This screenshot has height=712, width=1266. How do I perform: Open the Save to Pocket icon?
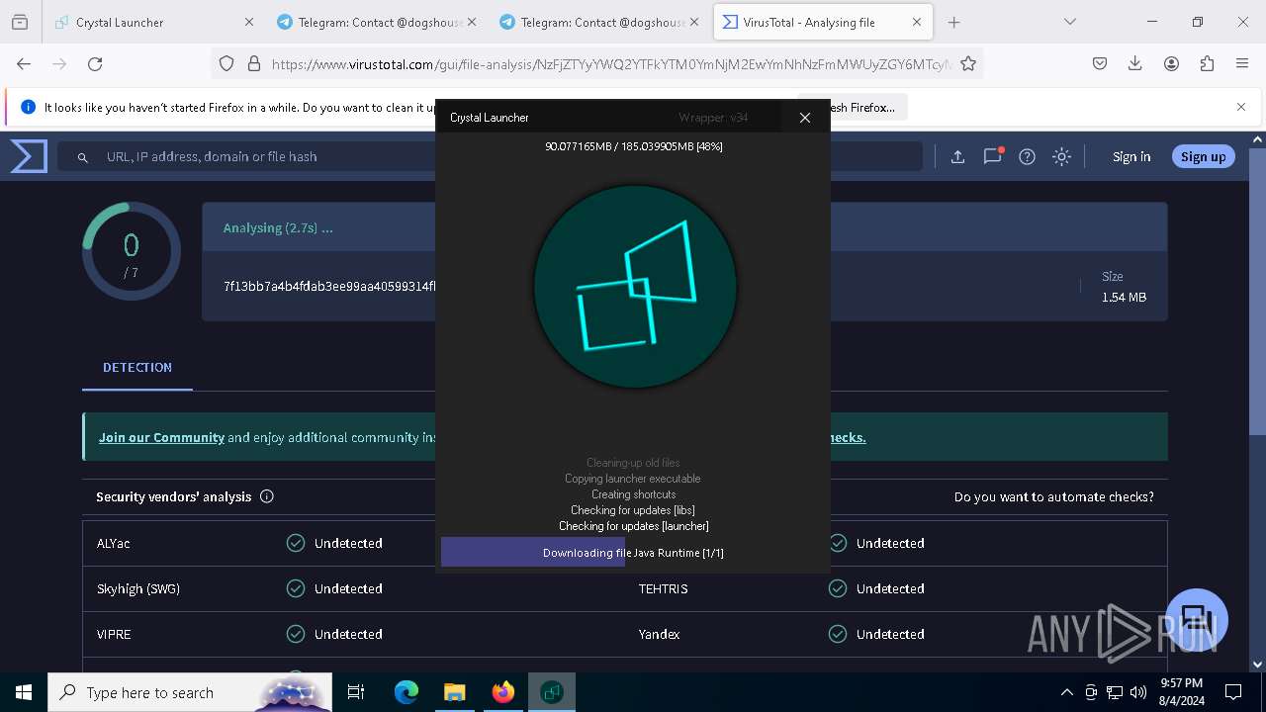pos(1100,63)
